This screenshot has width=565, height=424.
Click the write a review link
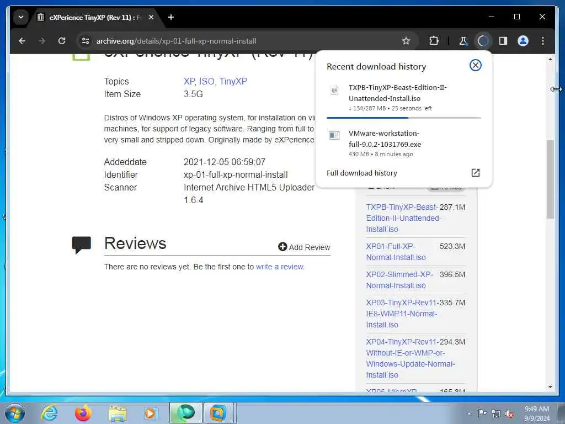(x=280, y=267)
